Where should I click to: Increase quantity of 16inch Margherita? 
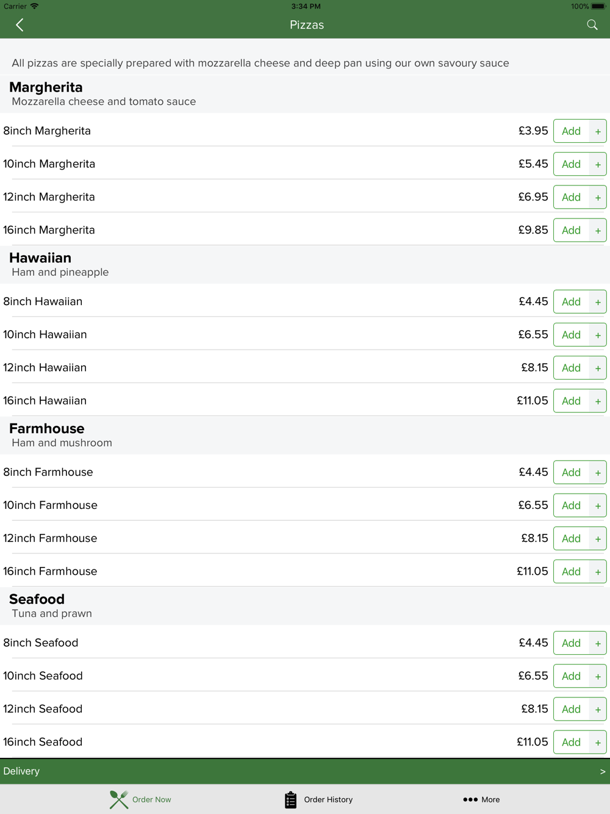click(598, 230)
